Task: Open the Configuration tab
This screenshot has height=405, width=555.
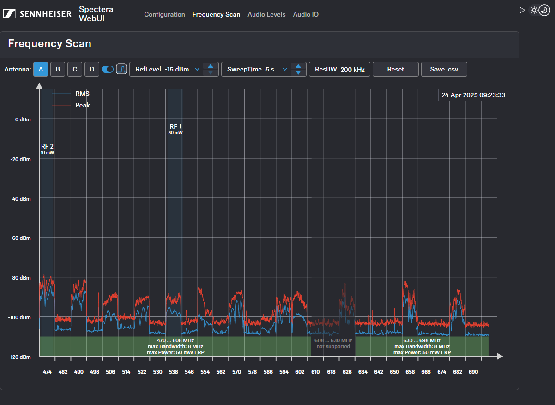Action: [x=164, y=14]
